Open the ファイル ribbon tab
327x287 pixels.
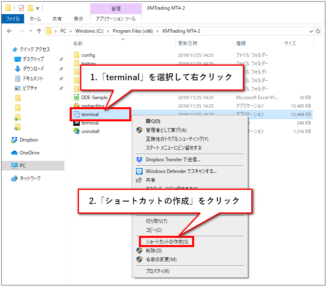[13, 19]
